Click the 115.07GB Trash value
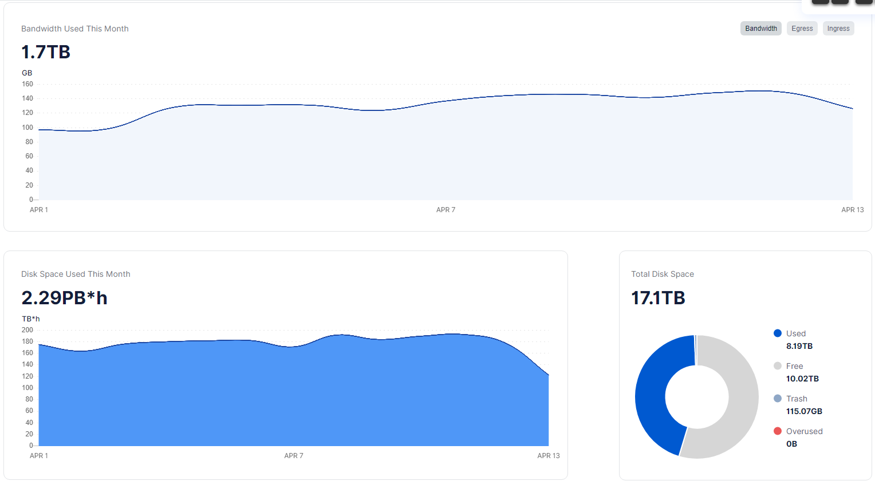Screen dimensions: 875x485 [804, 411]
